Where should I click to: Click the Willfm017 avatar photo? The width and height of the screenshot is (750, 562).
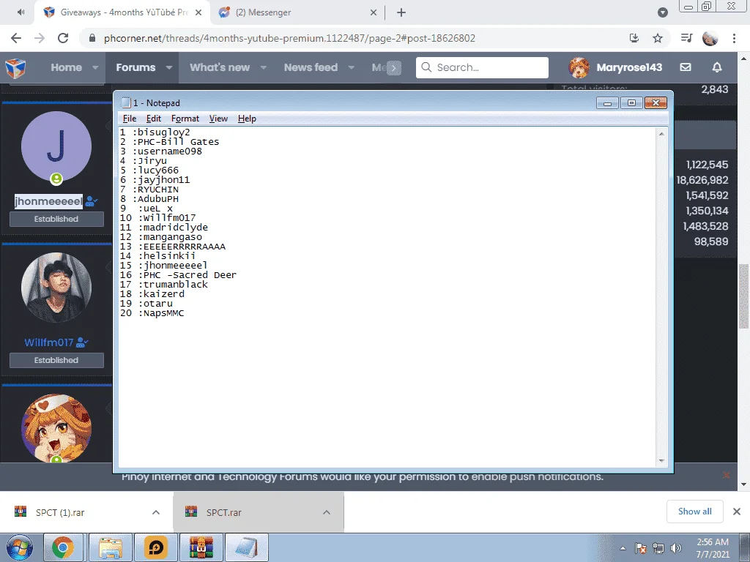(x=56, y=287)
